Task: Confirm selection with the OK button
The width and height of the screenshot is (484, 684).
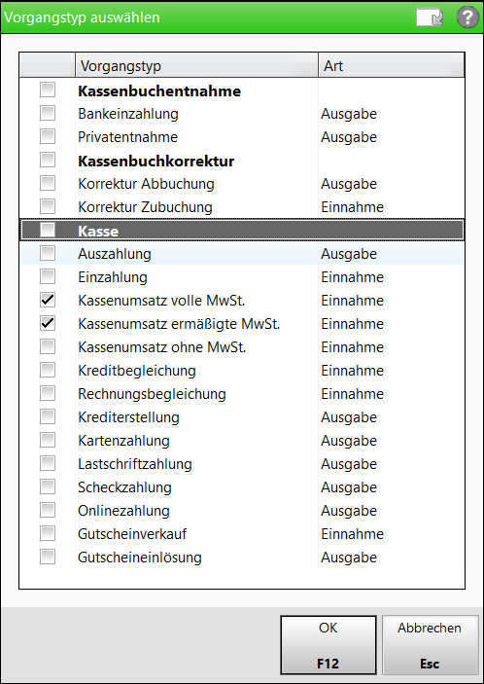Action: (328, 645)
